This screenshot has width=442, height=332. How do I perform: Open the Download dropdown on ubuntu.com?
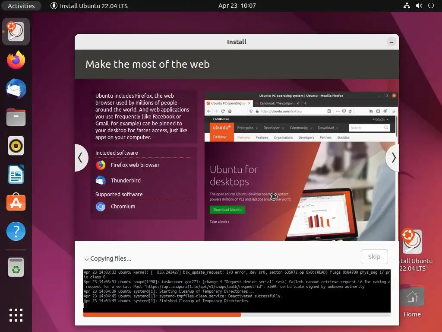[x=328, y=128]
